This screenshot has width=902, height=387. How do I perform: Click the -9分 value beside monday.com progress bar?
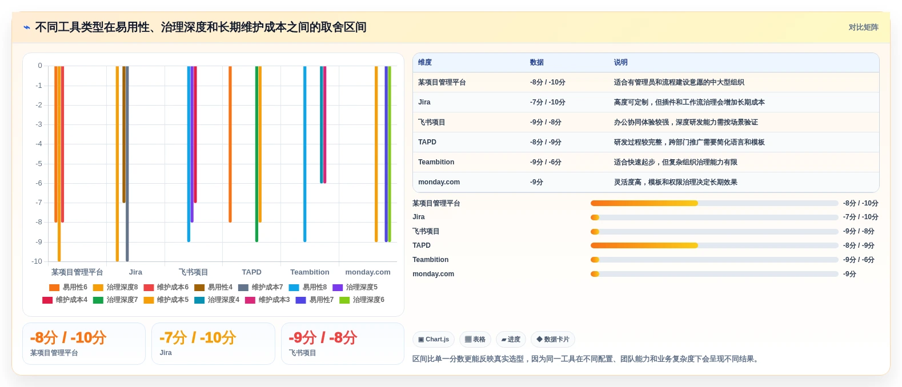pyautogui.click(x=850, y=274)
